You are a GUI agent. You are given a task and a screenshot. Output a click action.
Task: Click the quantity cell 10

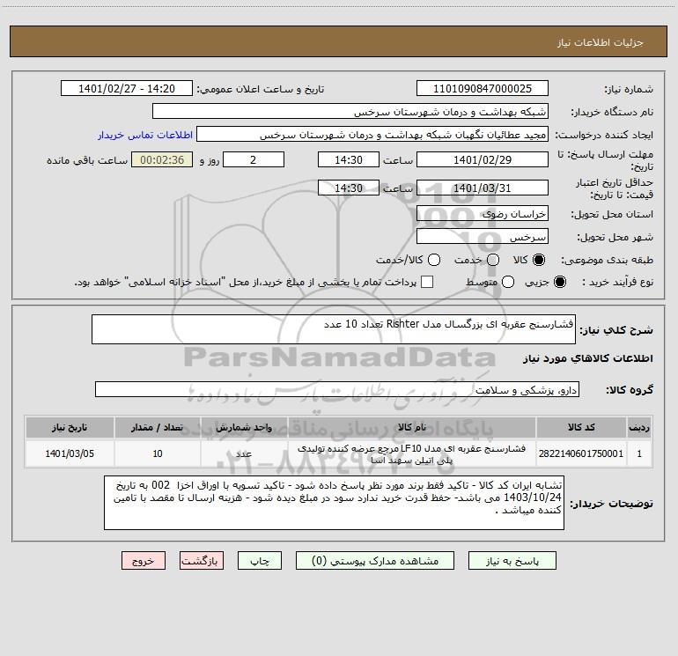coord(157,453)
